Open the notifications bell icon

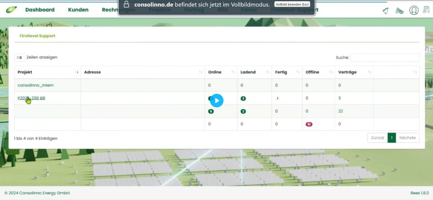[x=386, y=11]
